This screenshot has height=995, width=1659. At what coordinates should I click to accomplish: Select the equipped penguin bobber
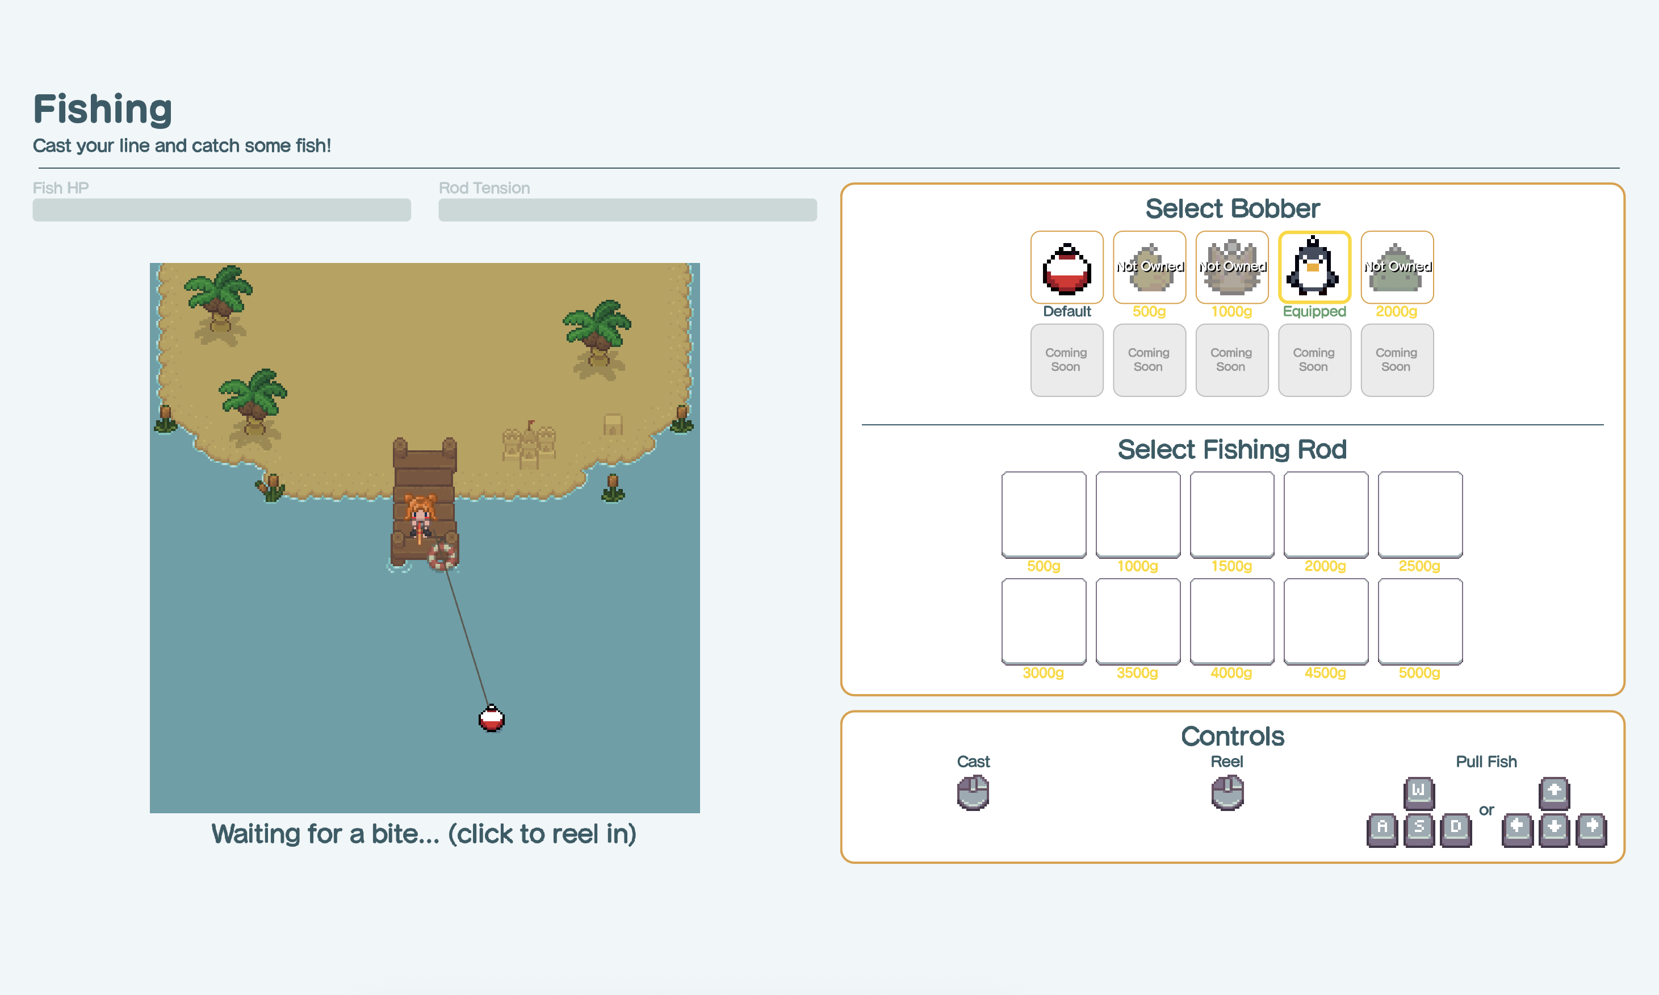pyautogui.click(x=1314, y=267)
